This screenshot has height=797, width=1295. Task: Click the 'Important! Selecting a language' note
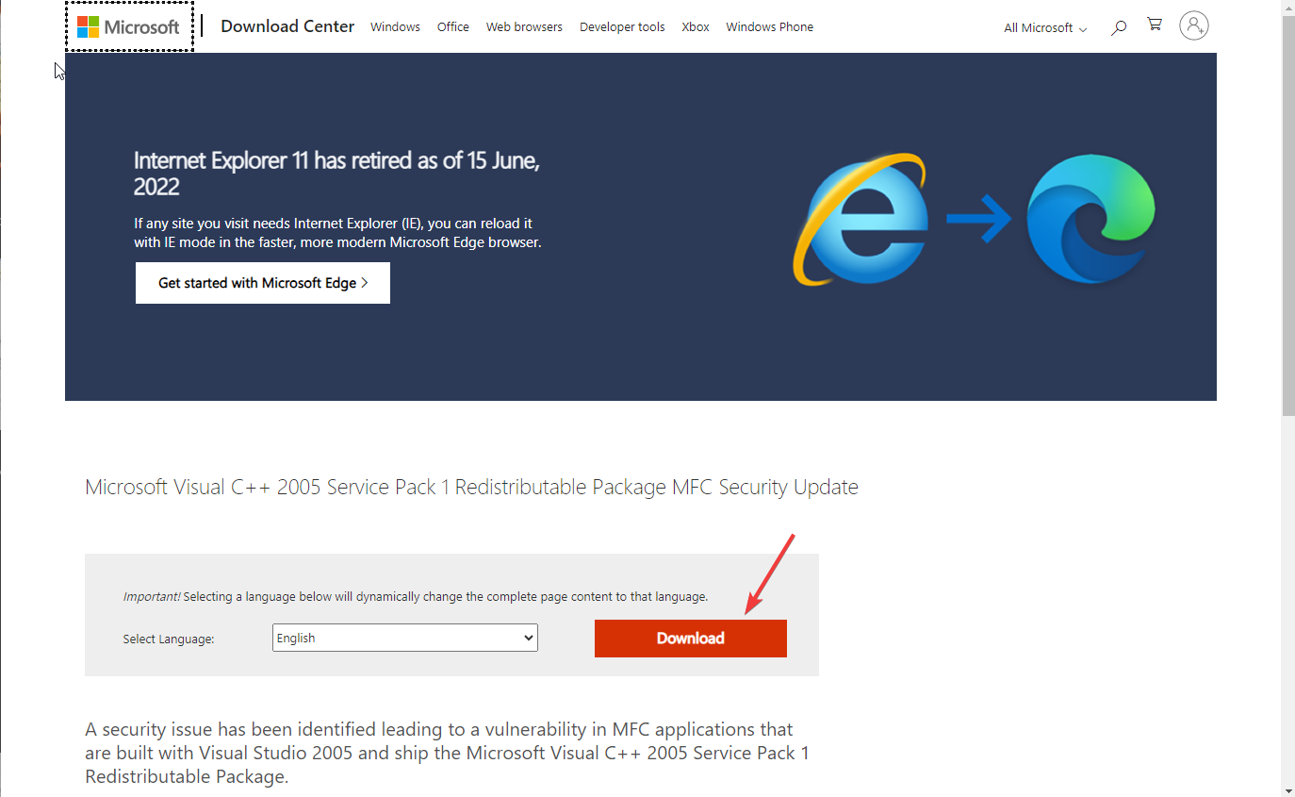pyautogui.click(x=416, y=597)
